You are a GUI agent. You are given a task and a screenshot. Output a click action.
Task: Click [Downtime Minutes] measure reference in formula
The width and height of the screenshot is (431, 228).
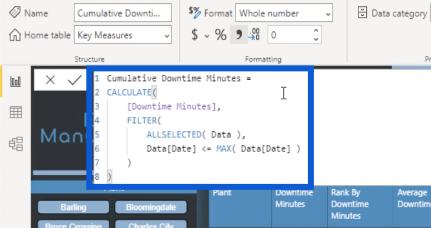coord(172,106)
